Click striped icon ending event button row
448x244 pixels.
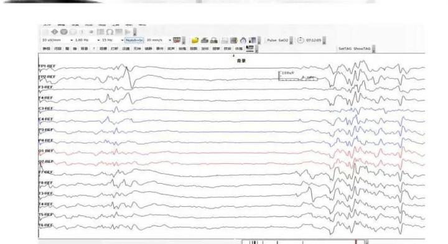point(250,48)
